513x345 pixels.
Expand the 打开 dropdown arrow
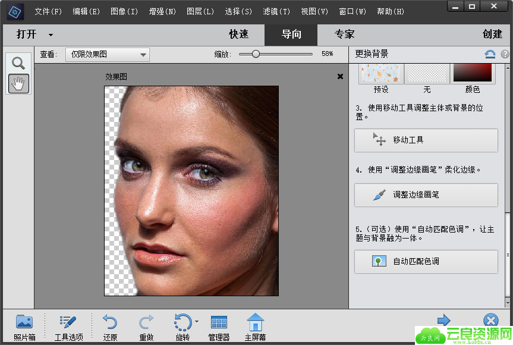tap(51, 35)
